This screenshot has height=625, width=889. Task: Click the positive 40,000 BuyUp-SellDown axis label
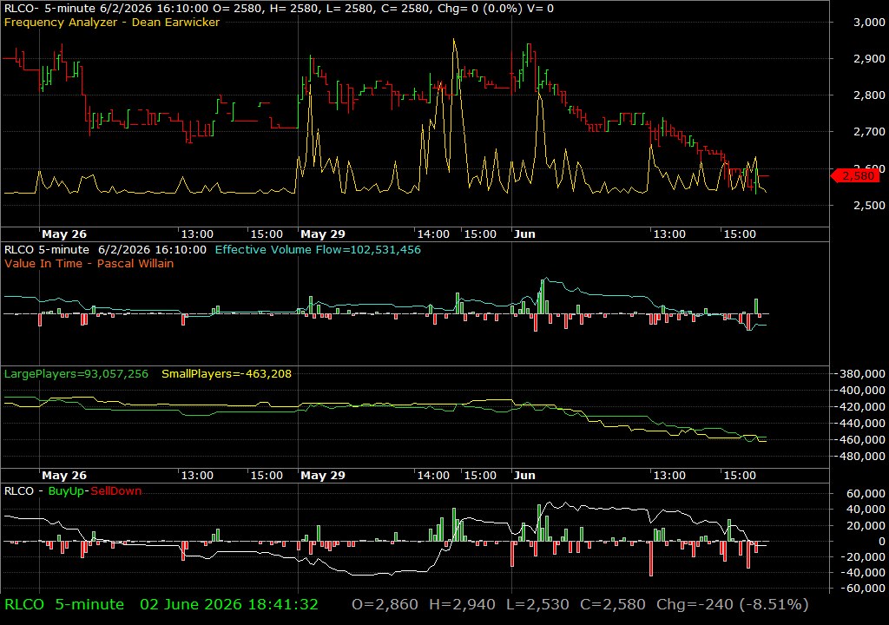(866, 510)
